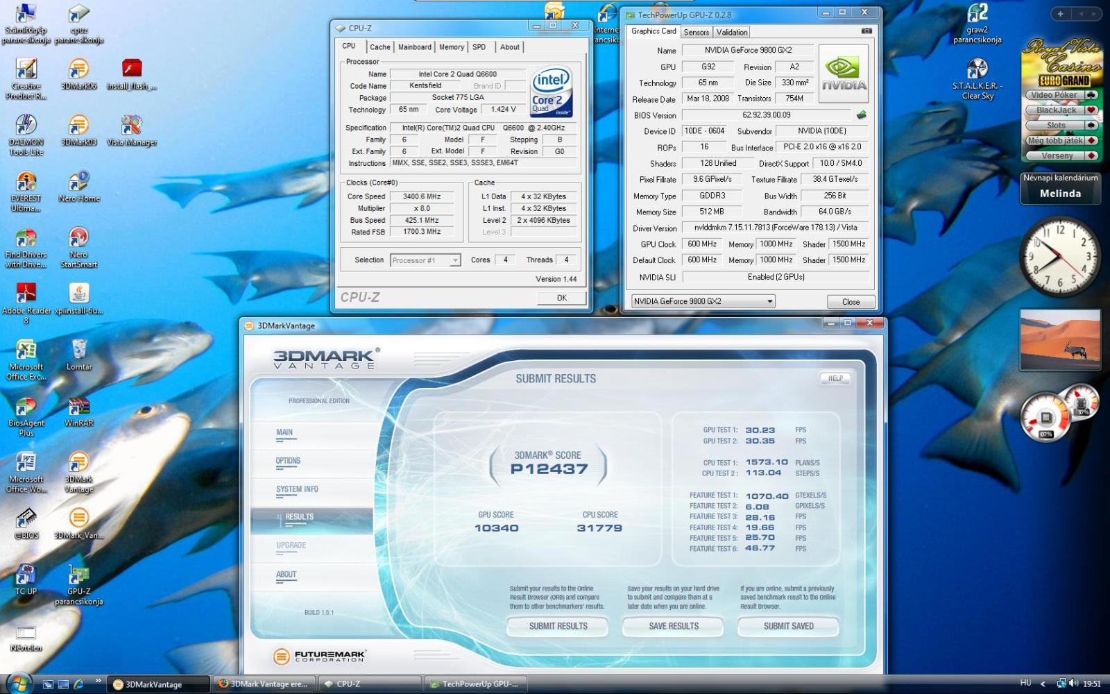Image resolution: width=1110 pixels, height=694 pixels.
Task: Select the Microsoft Office Excel desktop shortcut
Action: pos(26,359)
